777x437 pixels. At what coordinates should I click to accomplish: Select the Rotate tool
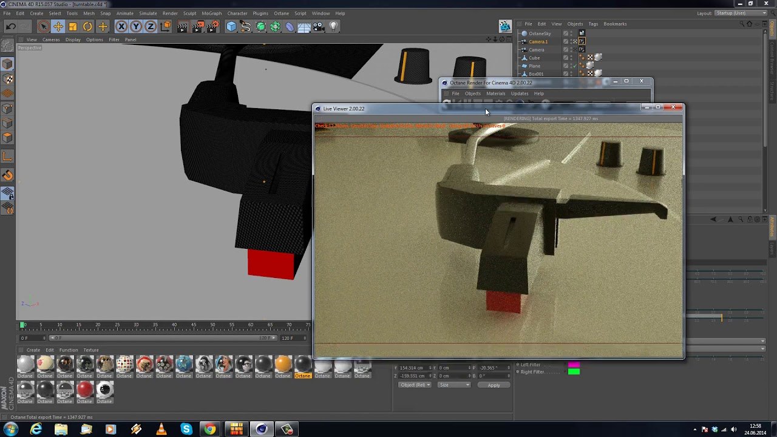coord(87,26)
